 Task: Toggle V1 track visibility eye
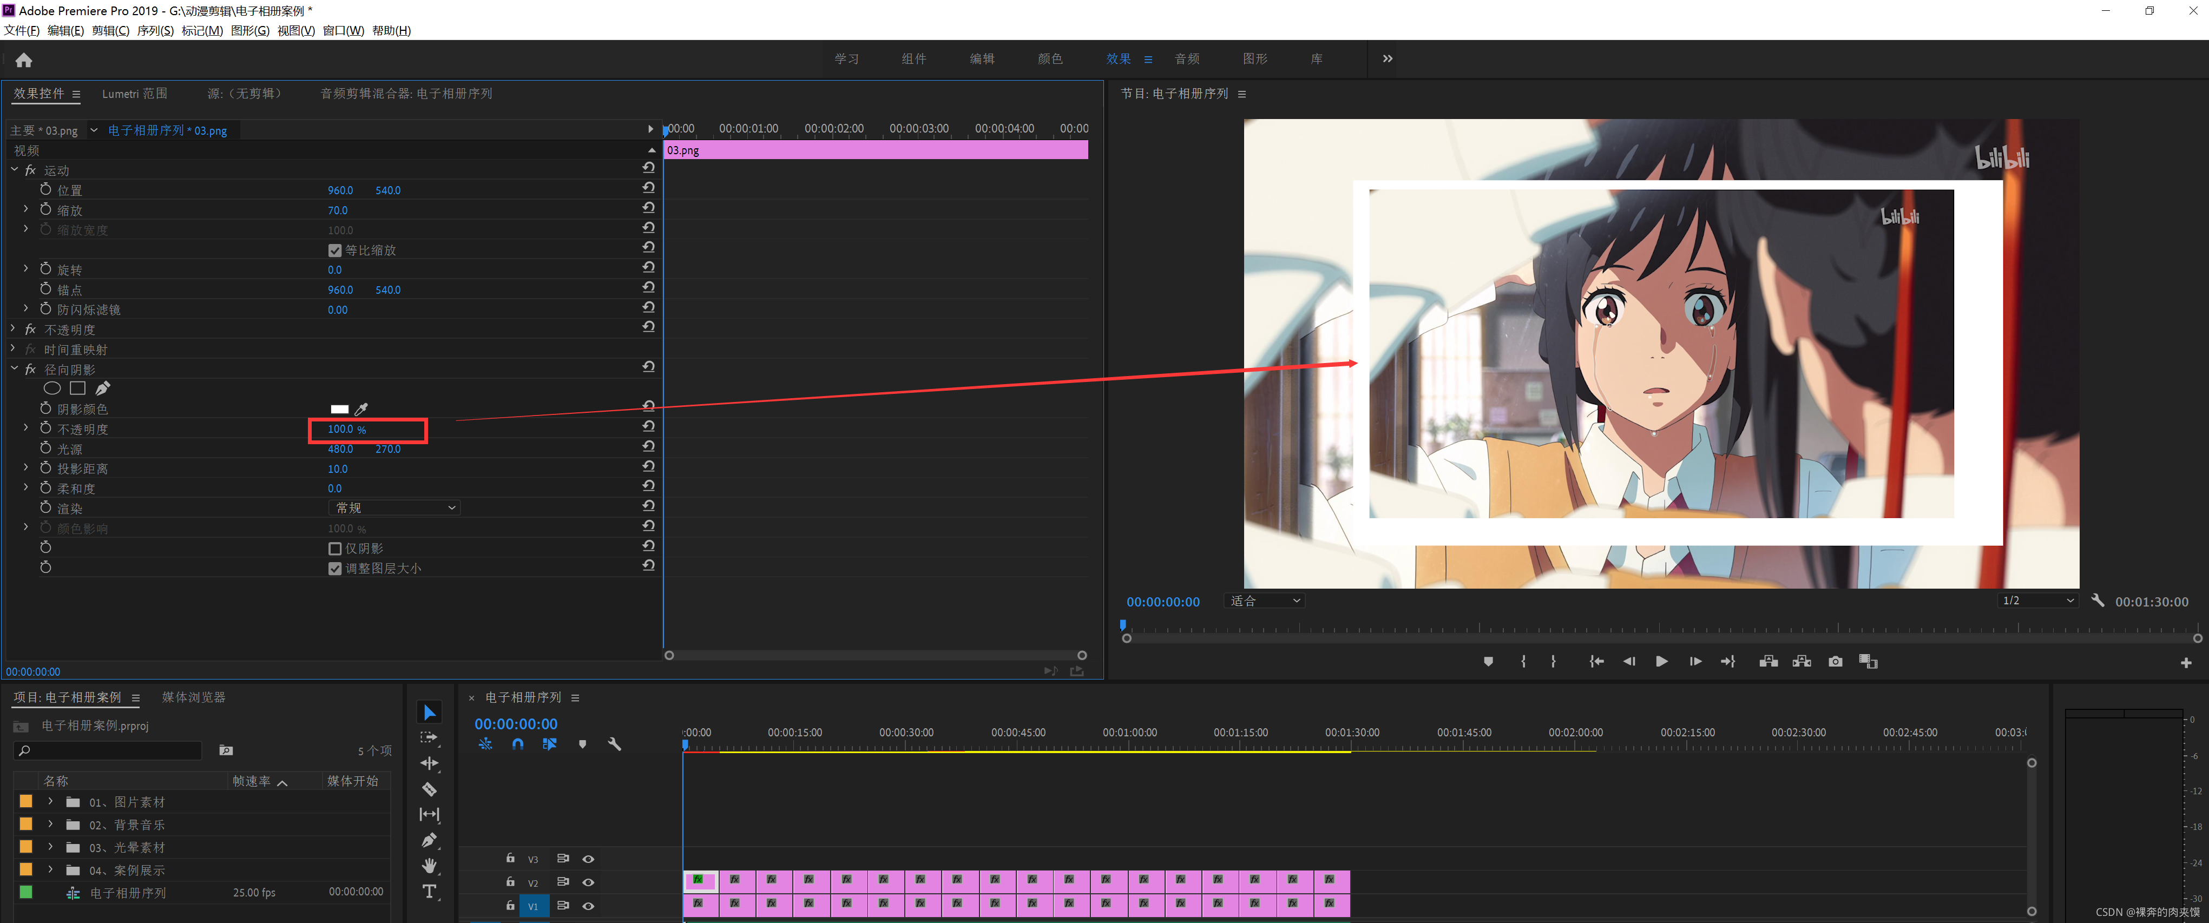[588, 906]
